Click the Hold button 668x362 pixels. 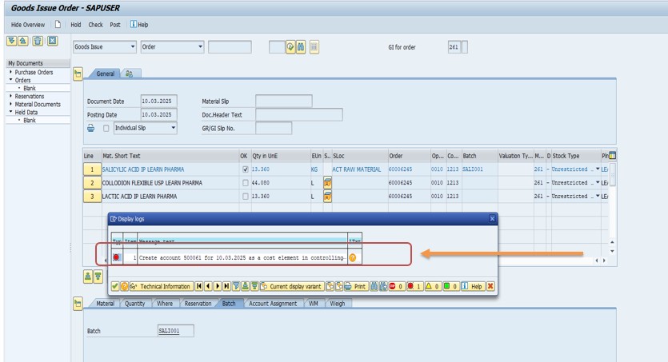[x=76, y=25]
